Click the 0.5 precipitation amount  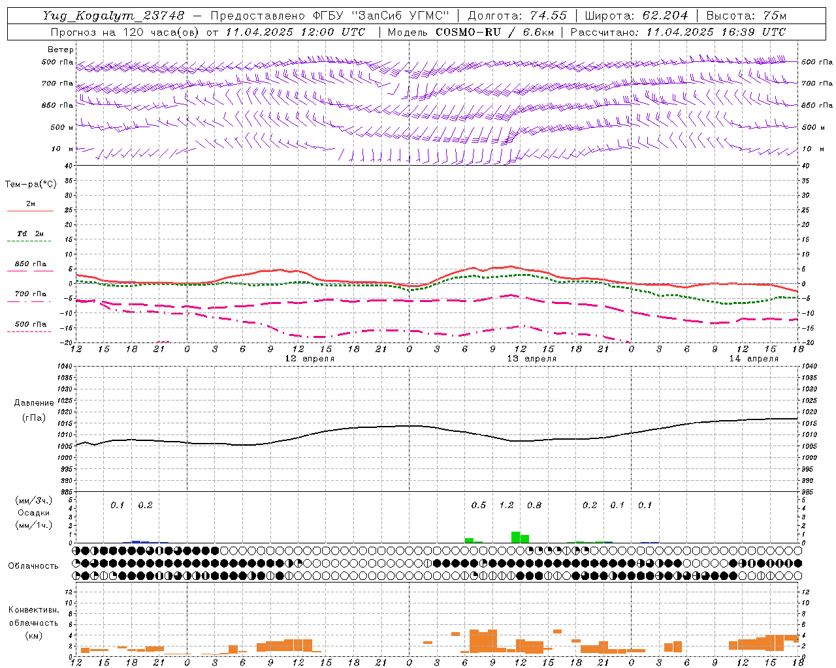(x=479, y=506)
